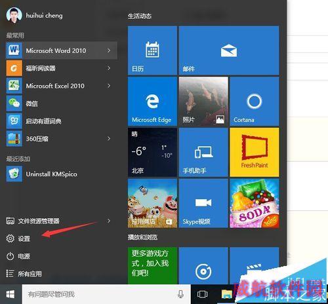Click the Windows Start button
Screen dimensions: 328x304
click(10, 294)
